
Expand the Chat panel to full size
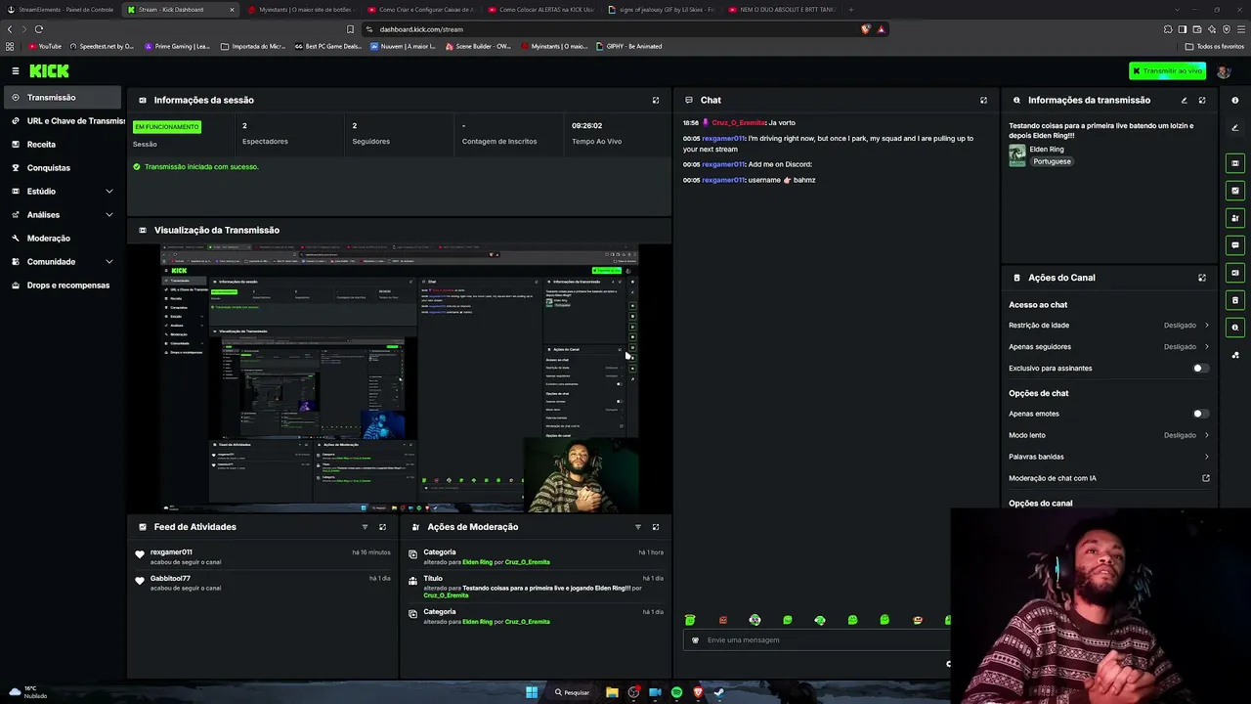coord(983,100)
